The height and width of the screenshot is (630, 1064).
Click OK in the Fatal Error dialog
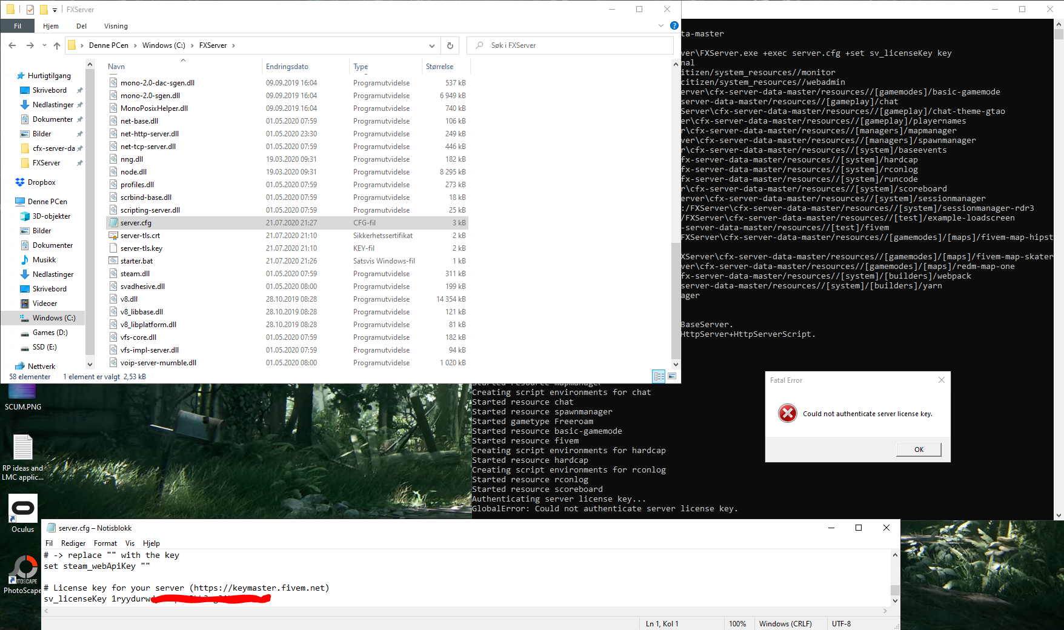pyautogui.click(x=919, y=449)
